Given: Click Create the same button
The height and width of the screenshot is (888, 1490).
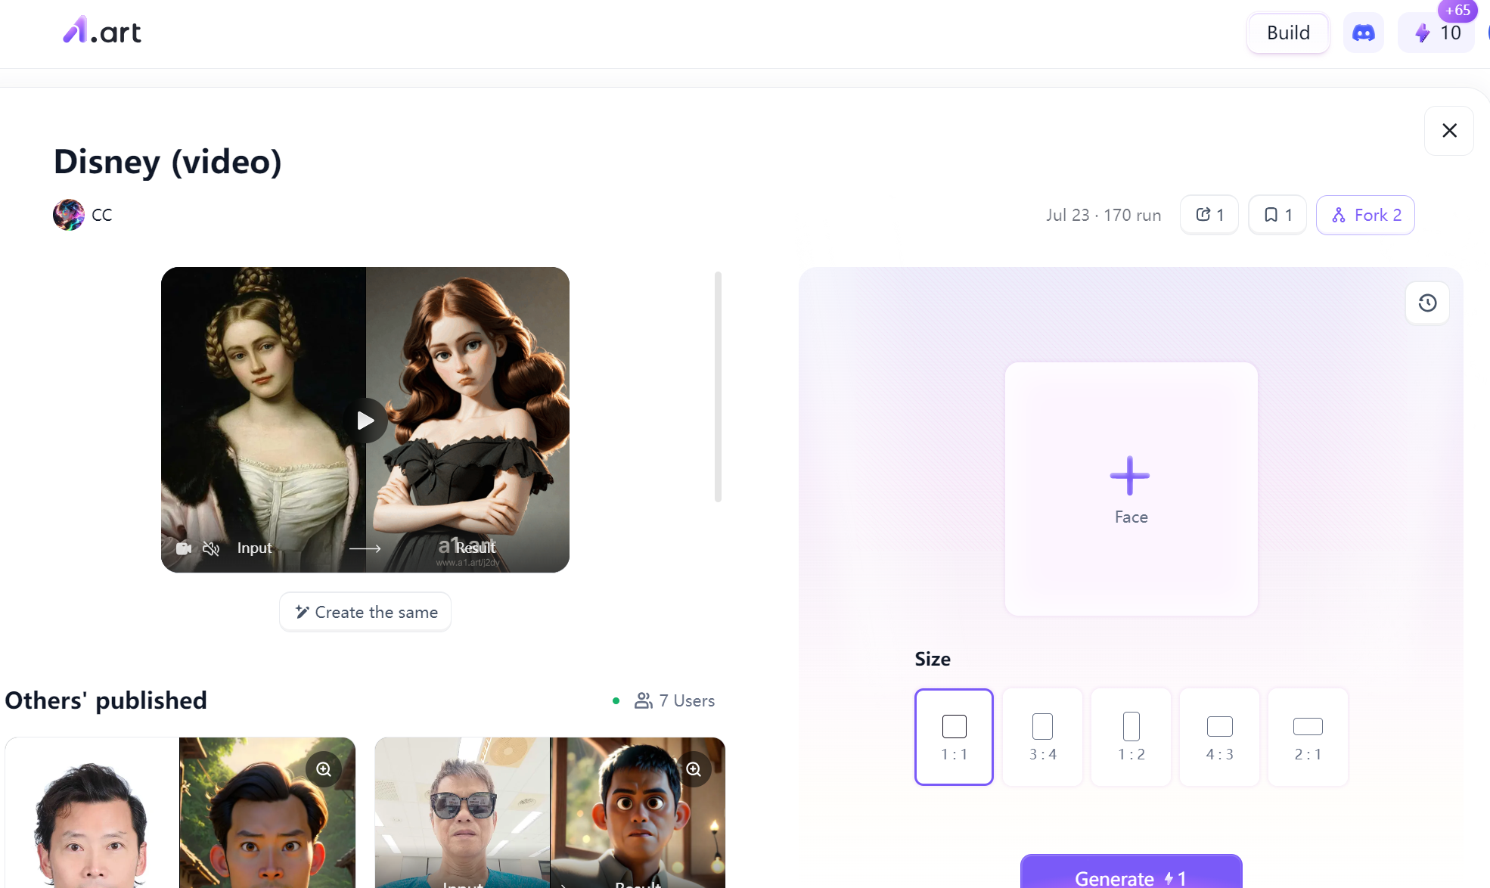Looking at the screenshot, I should (365, 612).
